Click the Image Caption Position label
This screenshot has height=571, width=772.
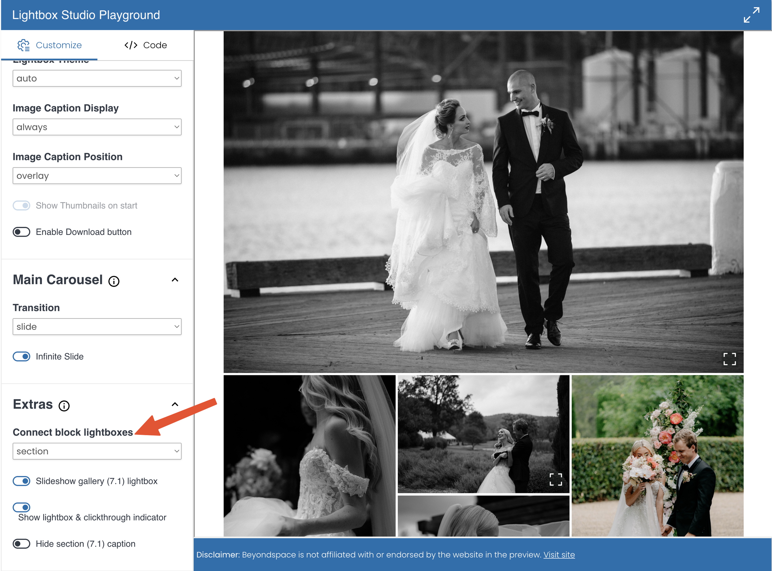[x=67, y=156]
